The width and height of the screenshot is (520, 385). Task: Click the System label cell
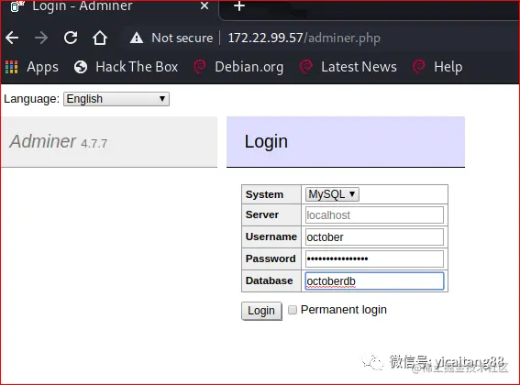(x=271, y=194)
